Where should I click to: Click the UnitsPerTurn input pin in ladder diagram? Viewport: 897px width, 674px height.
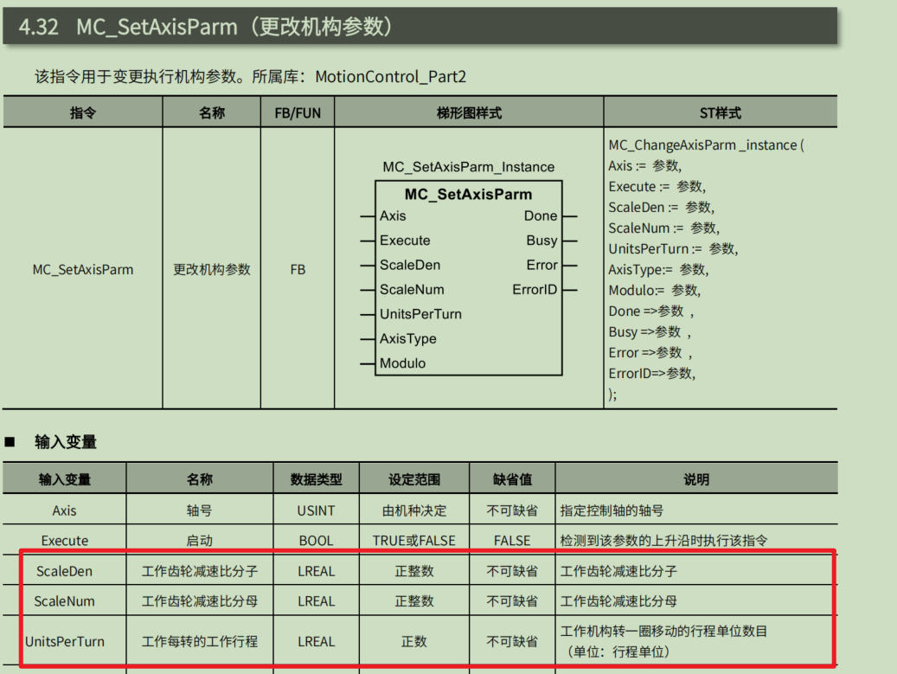[x=420, y=314]
